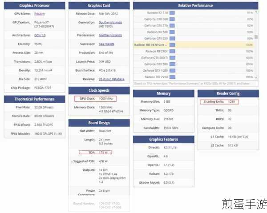Screen dimensions: 267x213
Task: Click the 'PCIe 3.0 x16' bus interface value
Action: [x=107, y=70]
